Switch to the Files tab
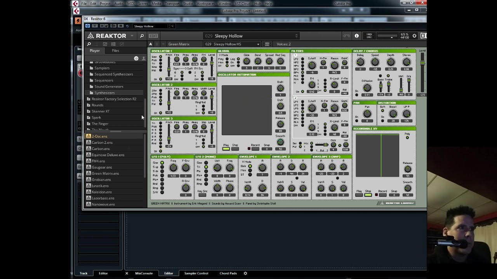The height and width of the screenshot is (279, 497). (x=116, y=51)
